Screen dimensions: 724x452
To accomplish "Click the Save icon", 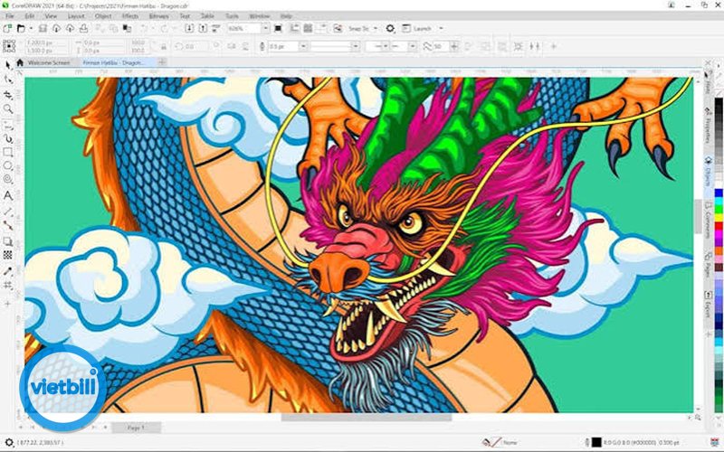I will 43,29.
